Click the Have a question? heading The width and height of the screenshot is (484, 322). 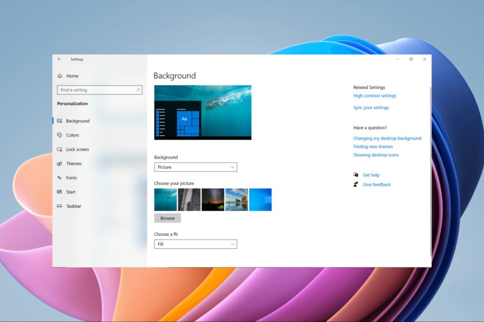pyautogui.click(x=370, y=128)
